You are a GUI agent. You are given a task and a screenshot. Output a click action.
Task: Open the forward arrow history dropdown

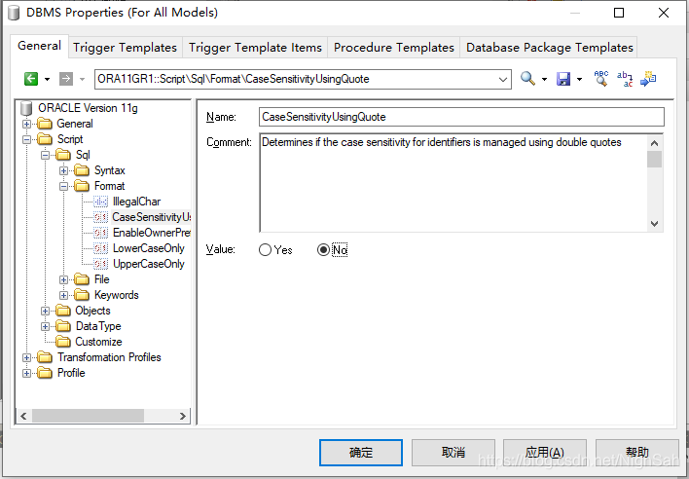tap(82, 80)
